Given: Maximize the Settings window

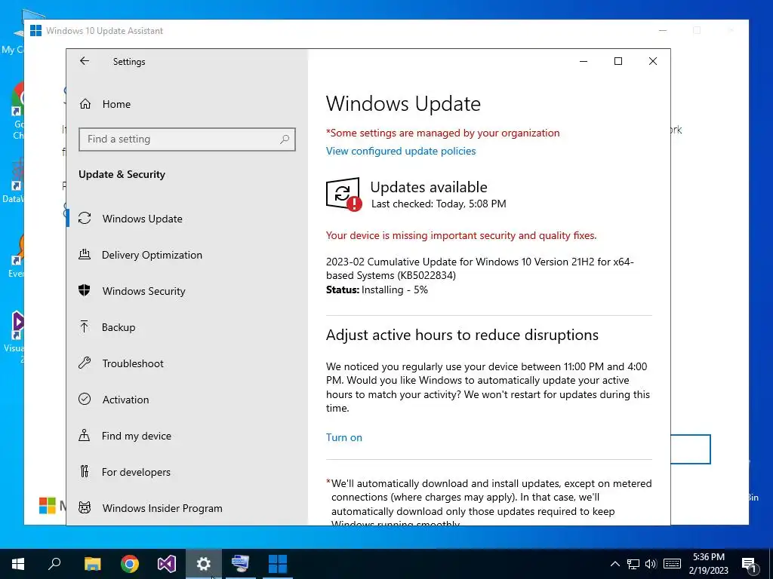Looking at the screenshot, I should pos(618,61).
